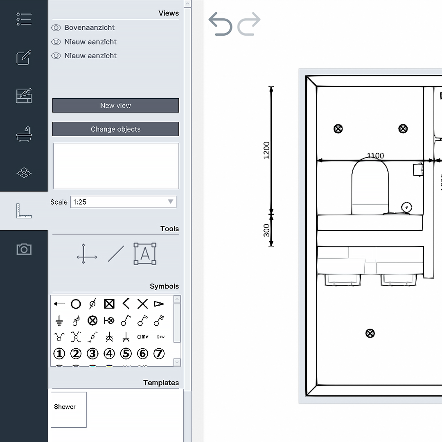
Task: Click the Change objects button
Action: pyautogui.click(x=115, y=129)
